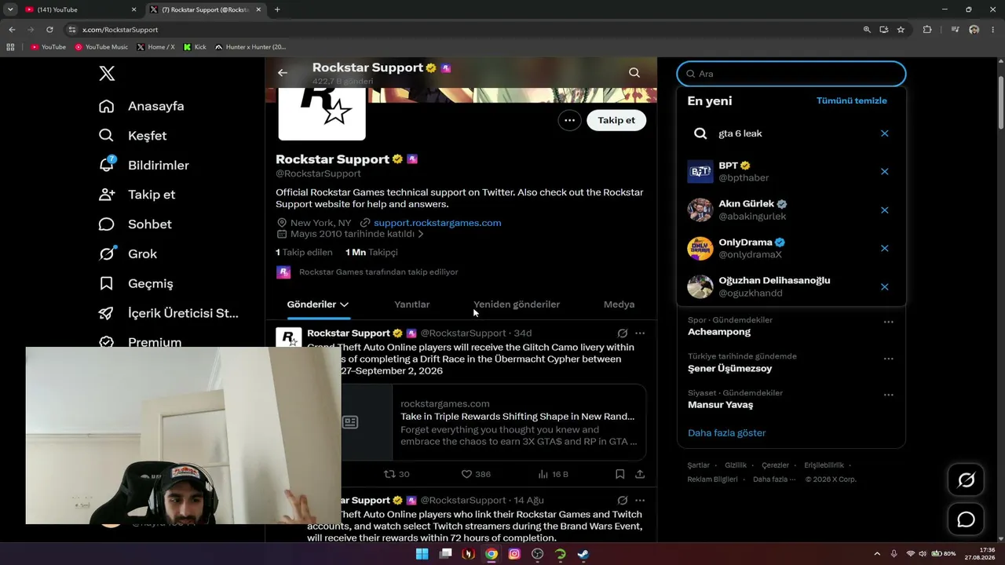This screenshot has width=1005, height=565.
Task: Reload the page in Chrome
Action: click(x=49, y=30)
